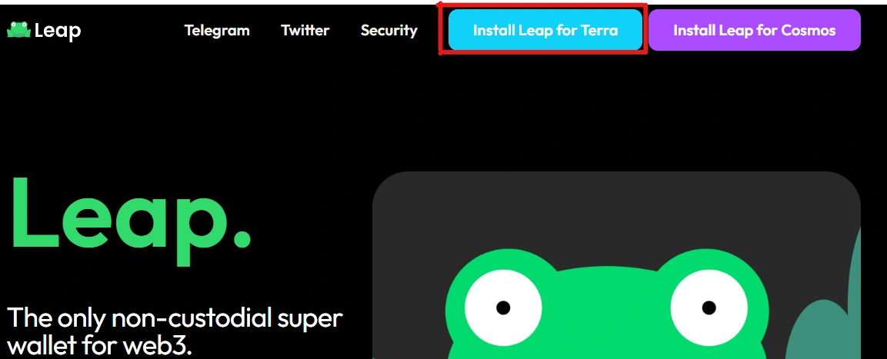Open the Twitter link
Viewport: 887px width, 359px height.
305,30
